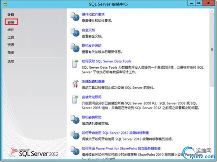Viewport: 217px width, 162px height.
Task: Click description text 查看有关该版本的最新信息。
Action: [x=102, y=52]
